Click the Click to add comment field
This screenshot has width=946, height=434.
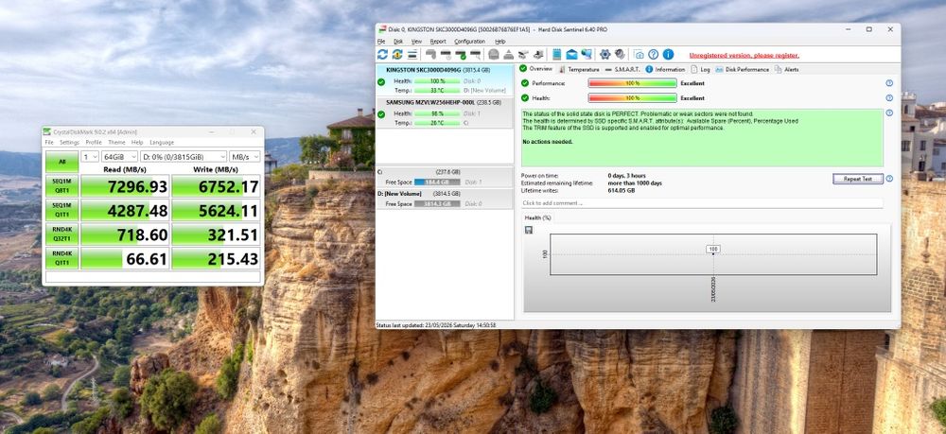coord(702,203)
